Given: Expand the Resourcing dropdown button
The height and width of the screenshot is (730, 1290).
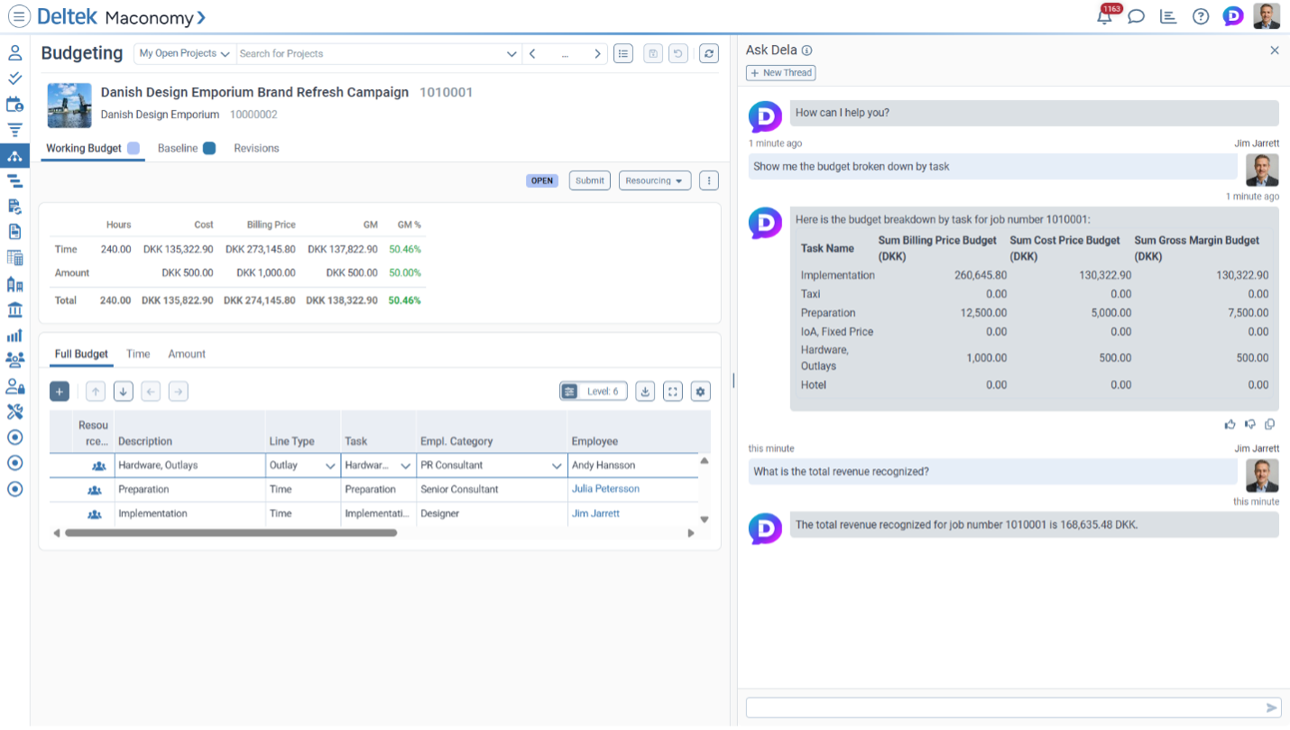Looking at the screenshot, I should (x=655, y=180).
